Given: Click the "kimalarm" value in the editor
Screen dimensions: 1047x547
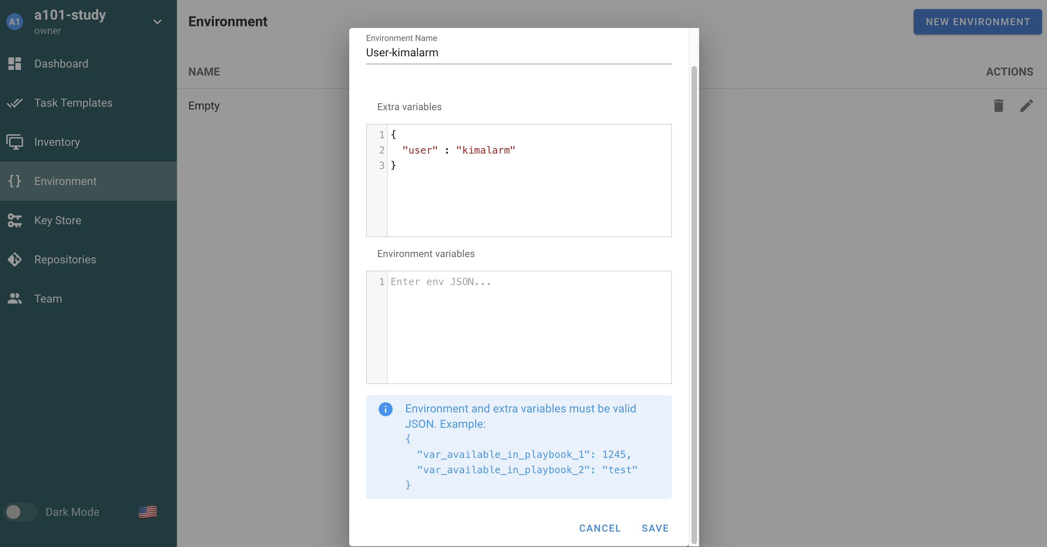Looking at the screenshot, I should [485, 150].
